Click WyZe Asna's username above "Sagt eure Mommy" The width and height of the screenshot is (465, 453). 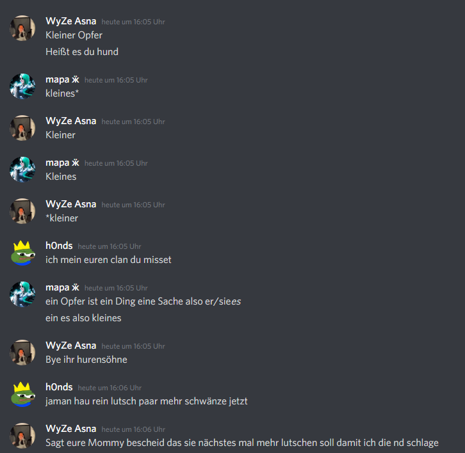coord(71,429)
